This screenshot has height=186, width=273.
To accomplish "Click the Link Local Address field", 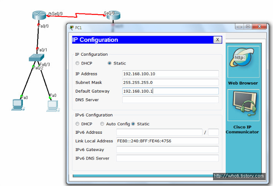I will point(168,141).
